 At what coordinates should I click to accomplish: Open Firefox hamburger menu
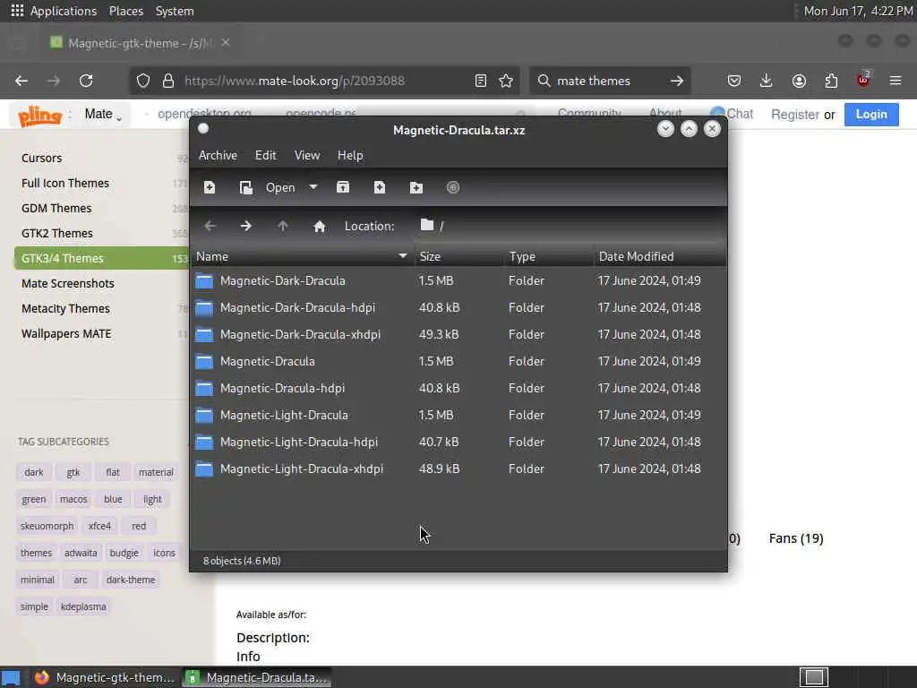tap(896, 81)
